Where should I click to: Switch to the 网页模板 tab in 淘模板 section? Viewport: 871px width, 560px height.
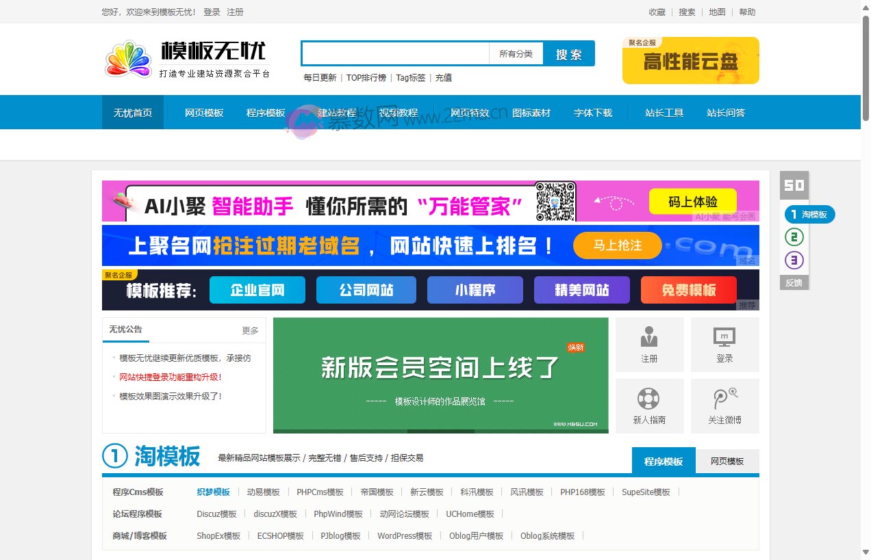click(727, 460)
